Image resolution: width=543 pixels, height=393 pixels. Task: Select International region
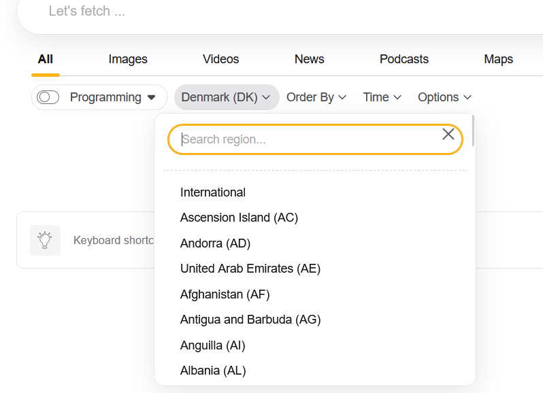tap(212, 192)
